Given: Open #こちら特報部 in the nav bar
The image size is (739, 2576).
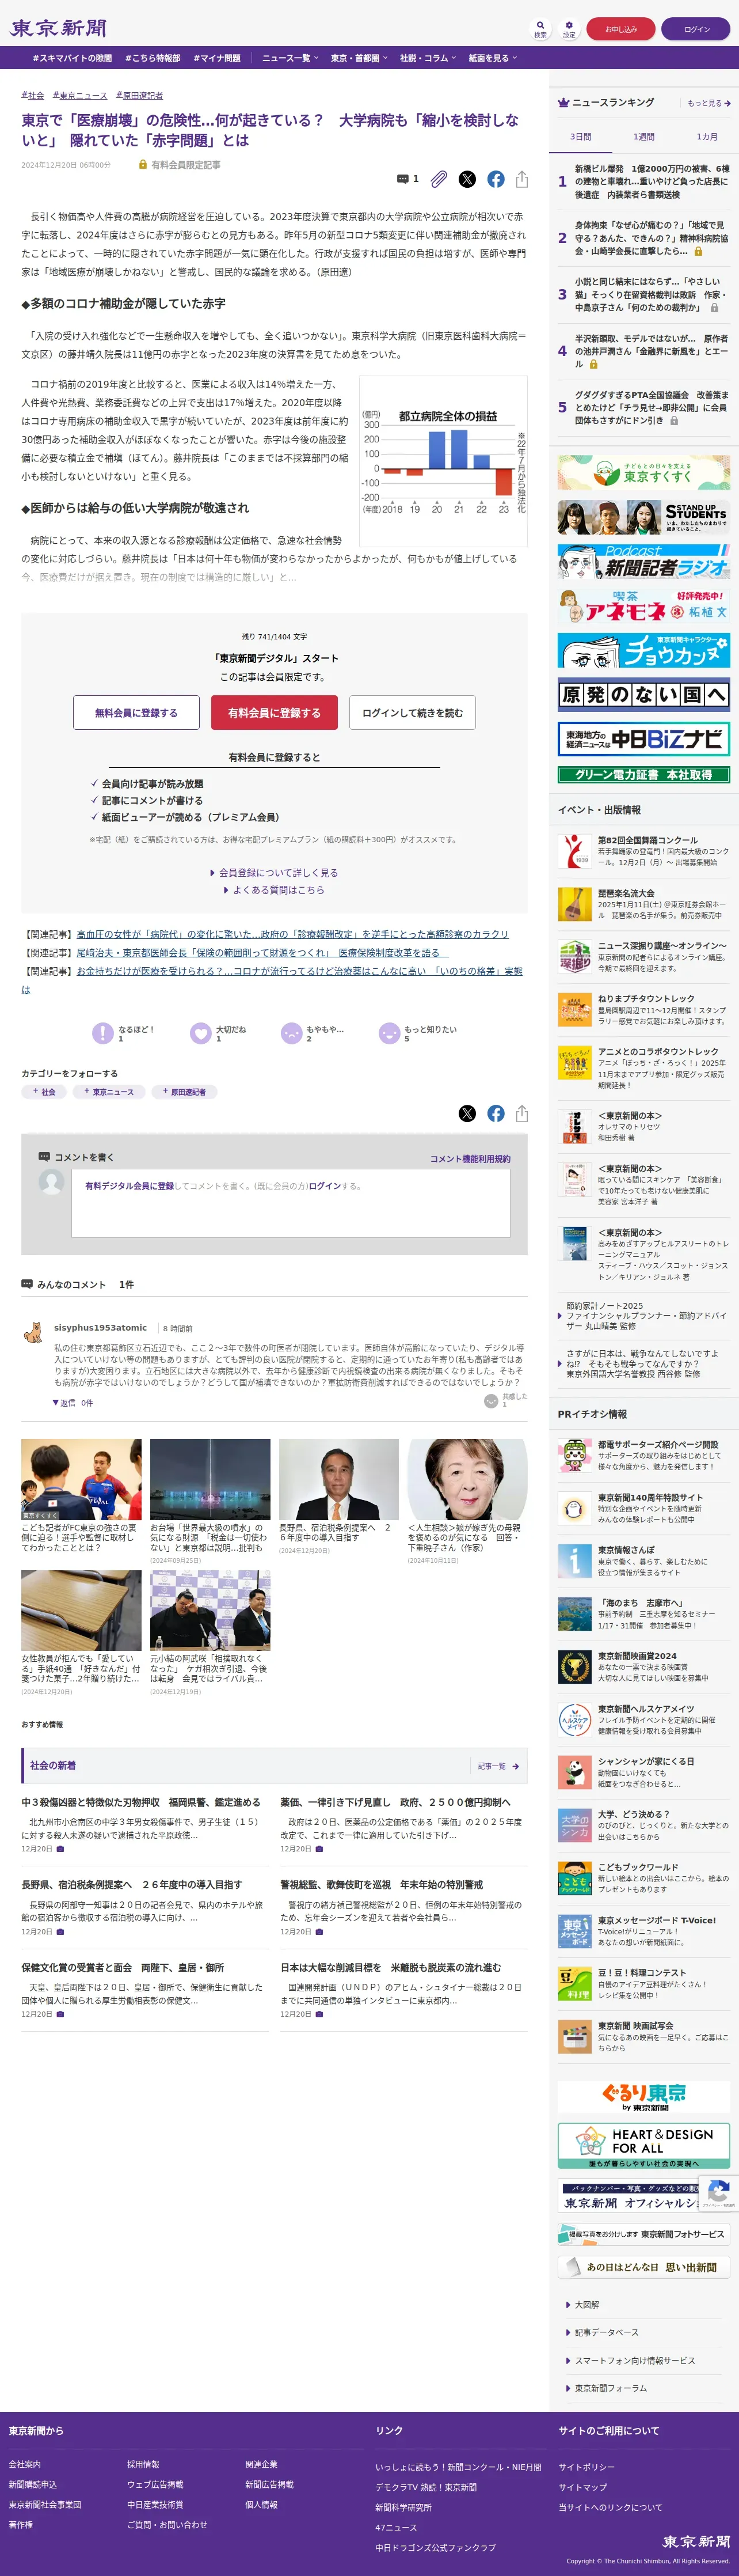Looking at the screenshot, I should 153,58.
